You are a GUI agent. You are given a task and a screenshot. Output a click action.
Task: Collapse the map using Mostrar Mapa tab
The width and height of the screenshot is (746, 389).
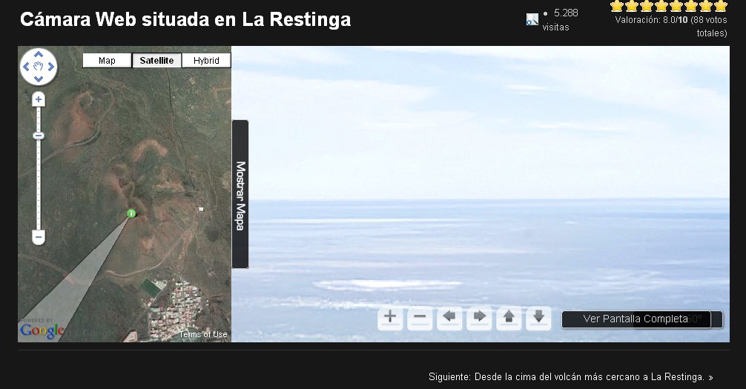[240, 194]
